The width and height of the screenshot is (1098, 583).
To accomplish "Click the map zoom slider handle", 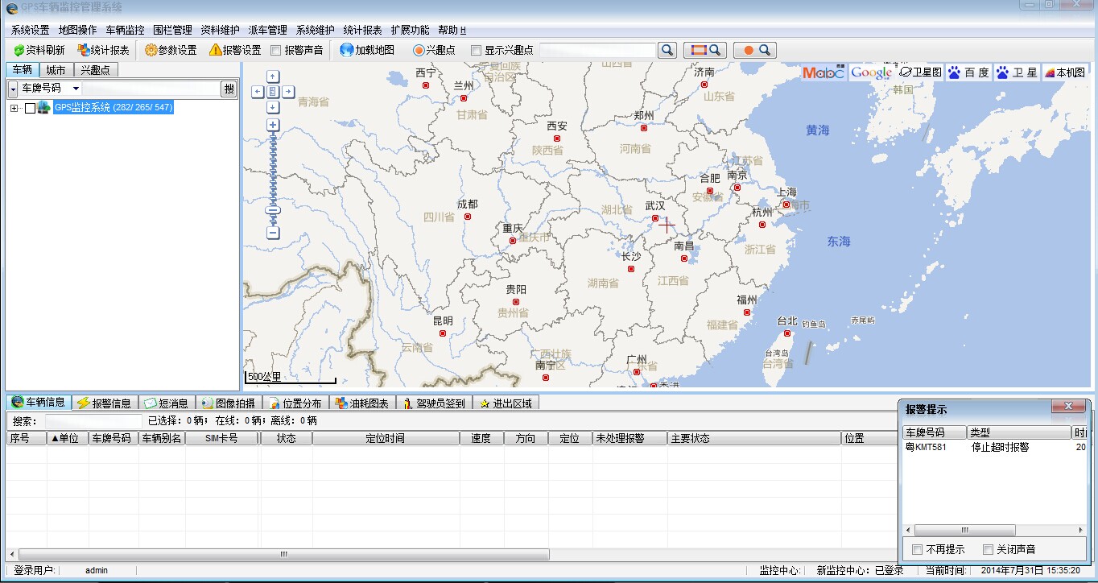I will tap(273, 211).
